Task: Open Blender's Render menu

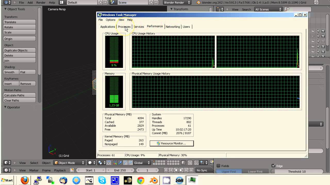Action: coord(41,2)
